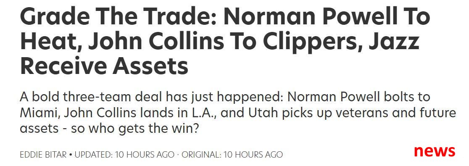
Task: Click 'John Collins' in the bold headline
Action: click(141, 42)
